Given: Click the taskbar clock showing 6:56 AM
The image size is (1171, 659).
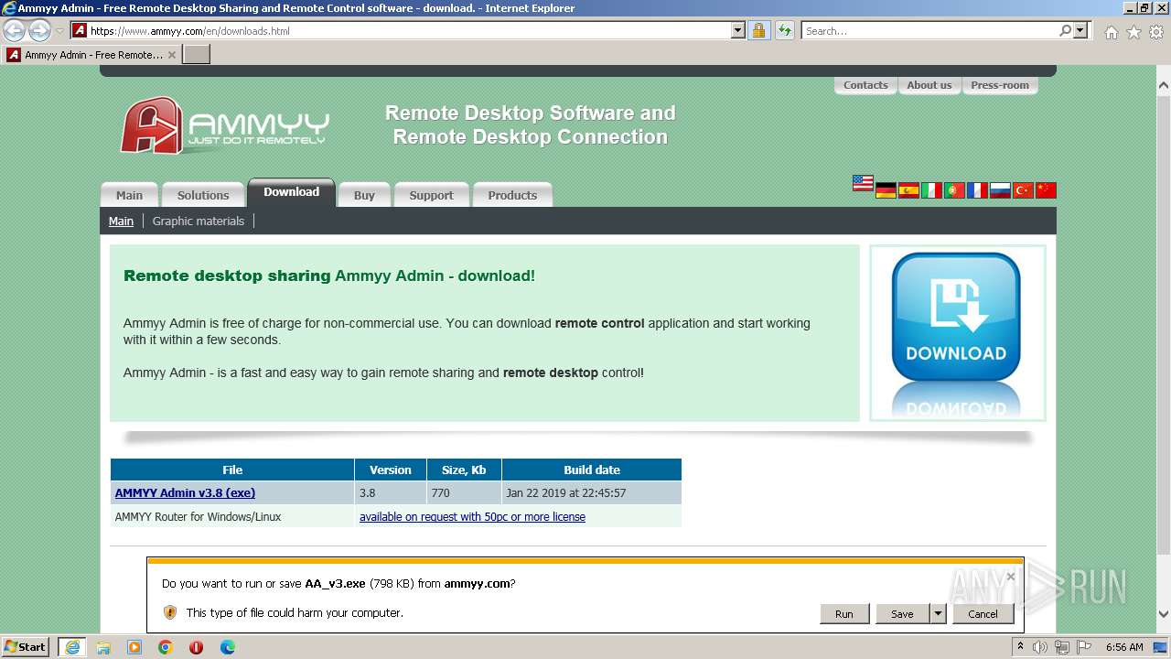Looking at the screenshot, I should 1124,647.
